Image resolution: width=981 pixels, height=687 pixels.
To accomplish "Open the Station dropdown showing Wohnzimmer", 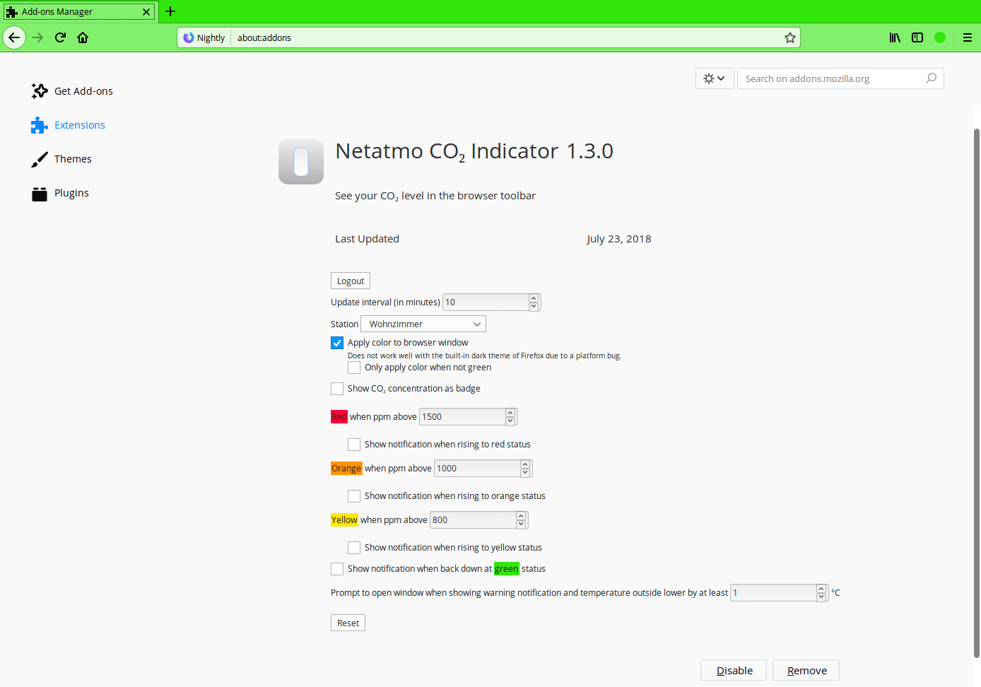I will pyautogui.click(x=423, y=324).
